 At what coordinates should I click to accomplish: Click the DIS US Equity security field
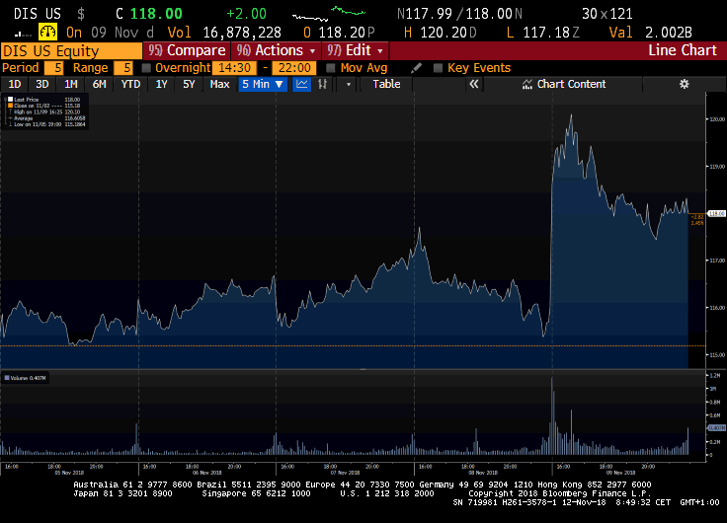coord(71,51)
